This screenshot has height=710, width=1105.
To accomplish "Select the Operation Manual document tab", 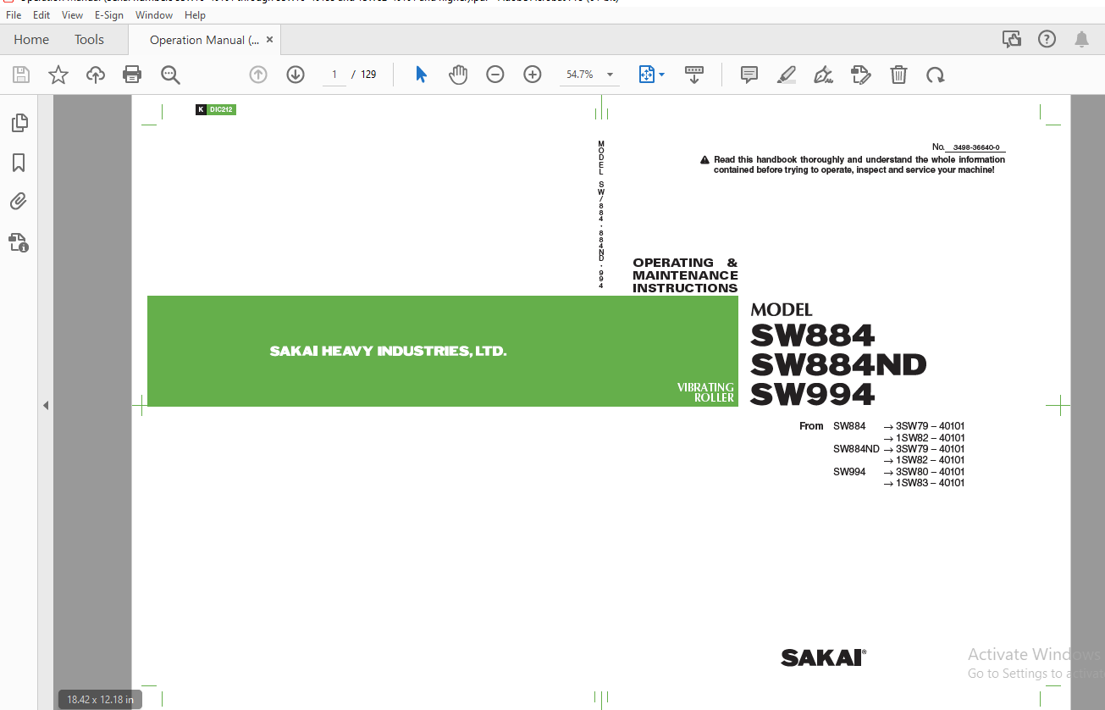I will click(x=203, y=40).
